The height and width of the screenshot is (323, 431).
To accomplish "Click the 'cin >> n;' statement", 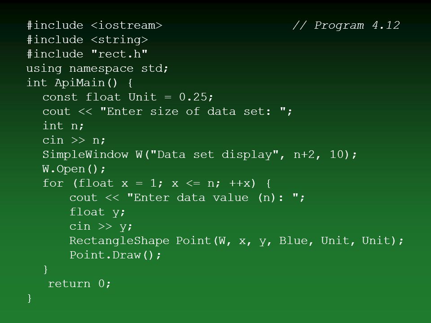I will [x=74, y=140].
